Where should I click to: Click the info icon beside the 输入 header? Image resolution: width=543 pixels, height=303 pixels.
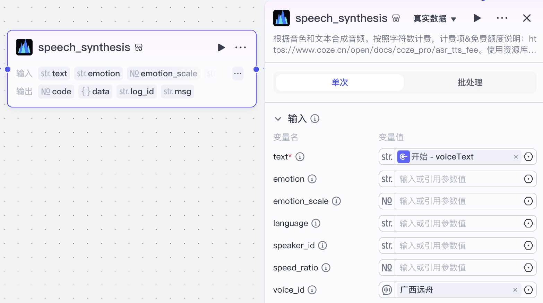(x=315, y=119)
